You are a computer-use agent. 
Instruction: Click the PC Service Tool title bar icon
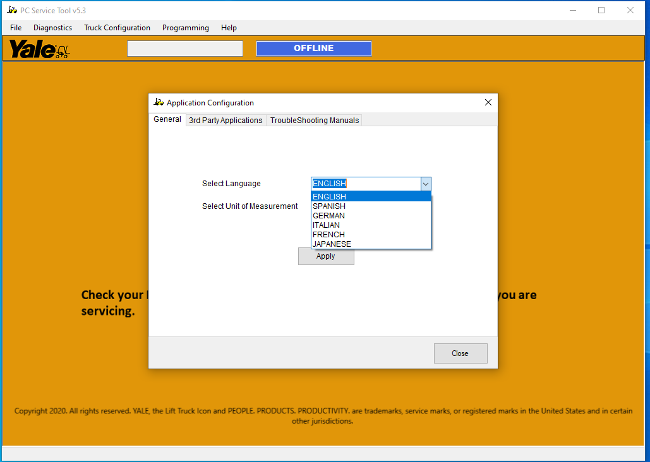tap(11, 10)
